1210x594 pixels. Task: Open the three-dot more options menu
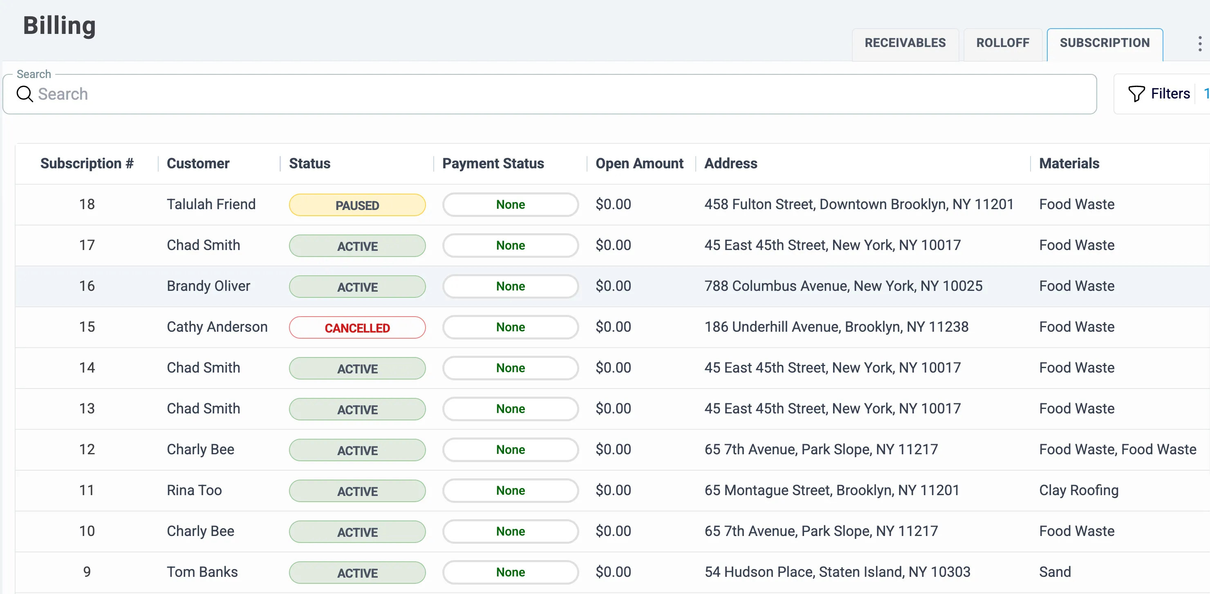tap(1199, 44)
